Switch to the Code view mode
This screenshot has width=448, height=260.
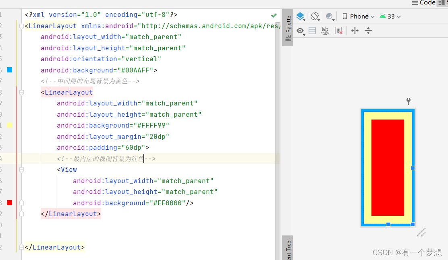point(424,2)
